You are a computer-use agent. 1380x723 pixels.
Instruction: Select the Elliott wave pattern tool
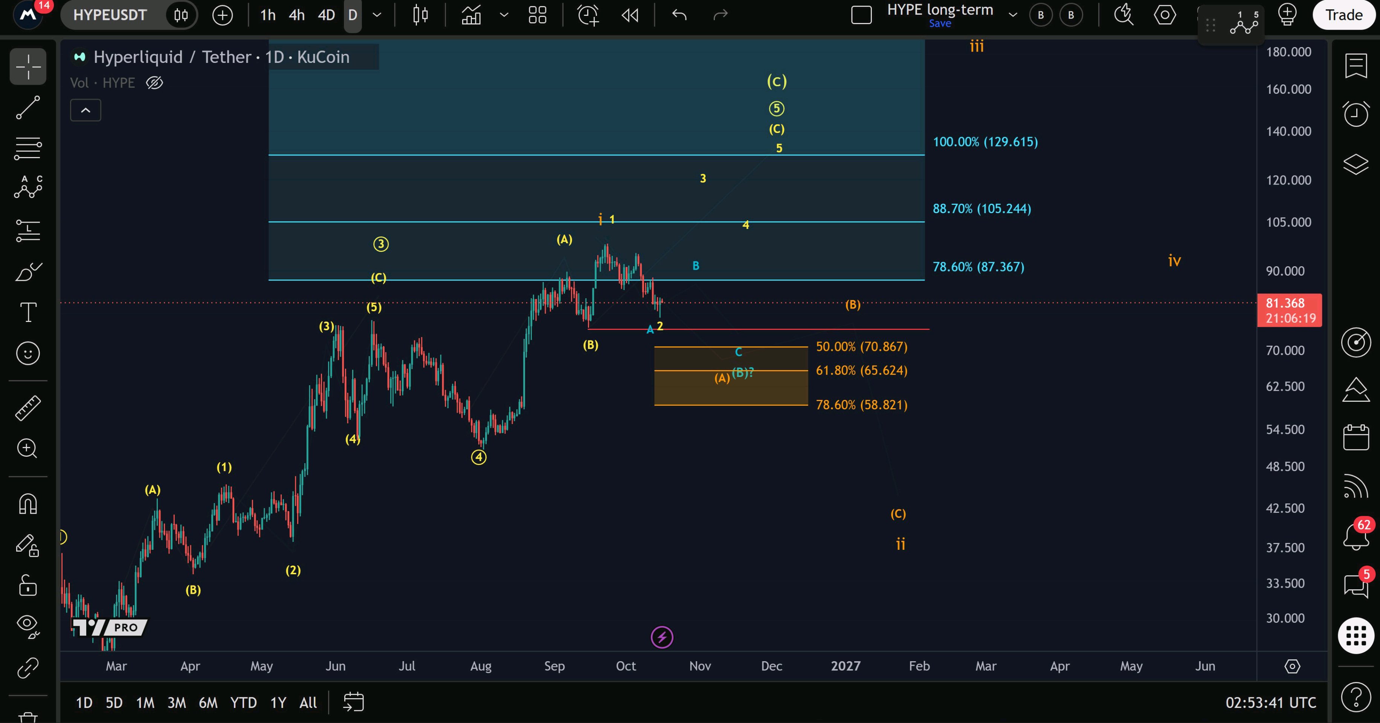28,188
